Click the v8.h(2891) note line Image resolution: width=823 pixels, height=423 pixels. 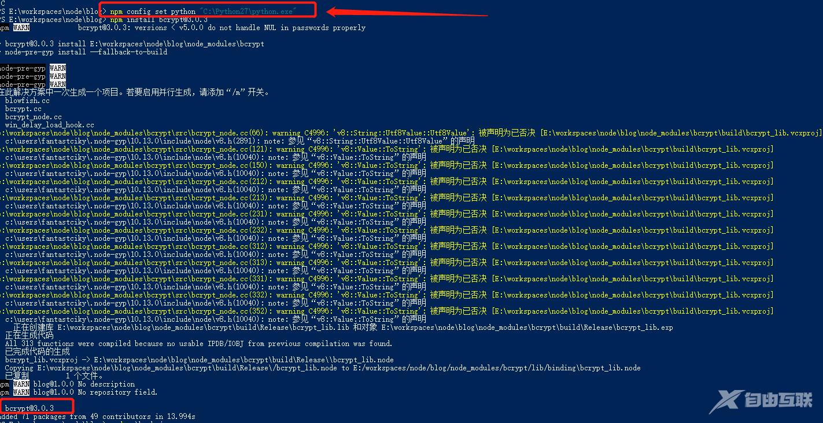point(240,141)
